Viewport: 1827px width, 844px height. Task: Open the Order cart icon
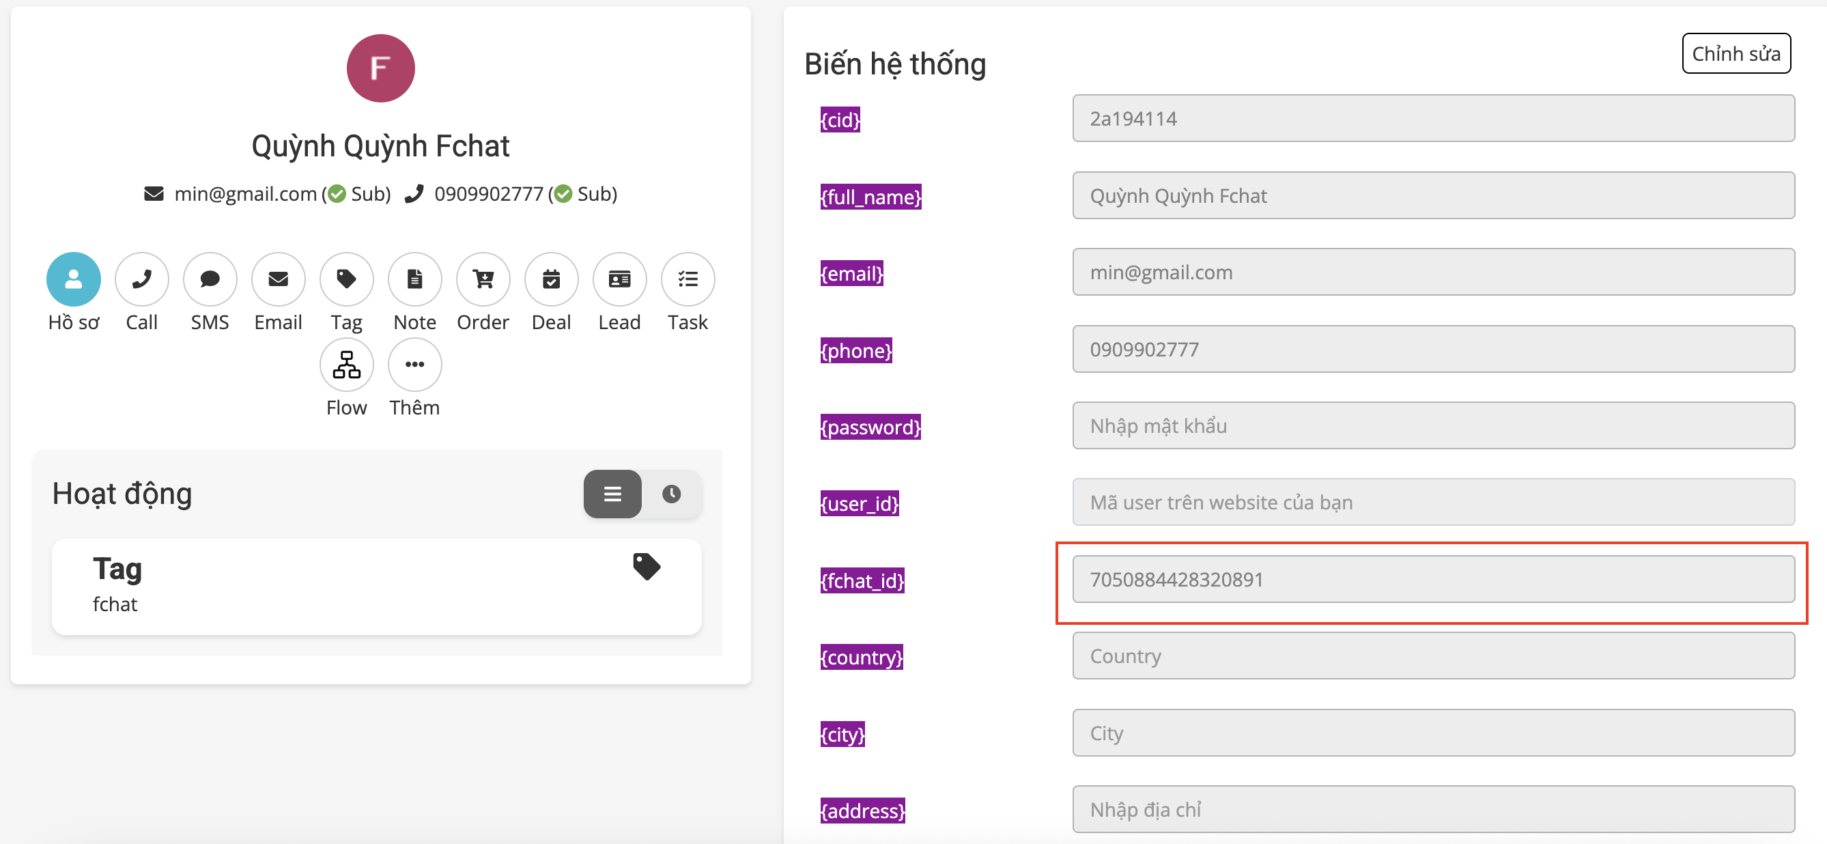(483, 279)
